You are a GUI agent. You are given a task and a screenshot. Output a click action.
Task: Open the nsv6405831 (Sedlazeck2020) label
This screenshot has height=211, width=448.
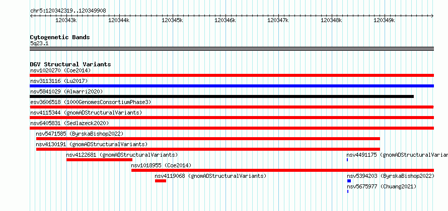69,123
